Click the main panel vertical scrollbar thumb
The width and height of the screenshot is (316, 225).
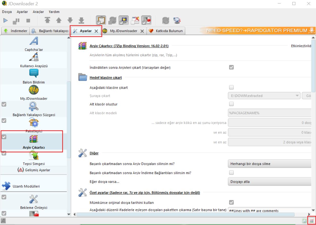pyautogui.click(x=313, y=66)
